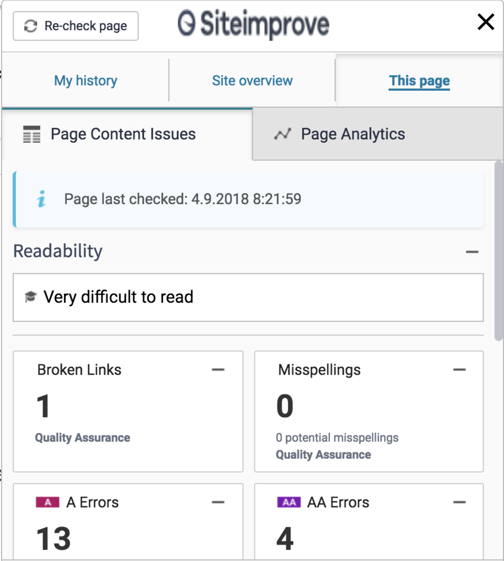
Task: Click the Page Analytics chart icon
Action: pyautogui.click(x=282, y=134)
